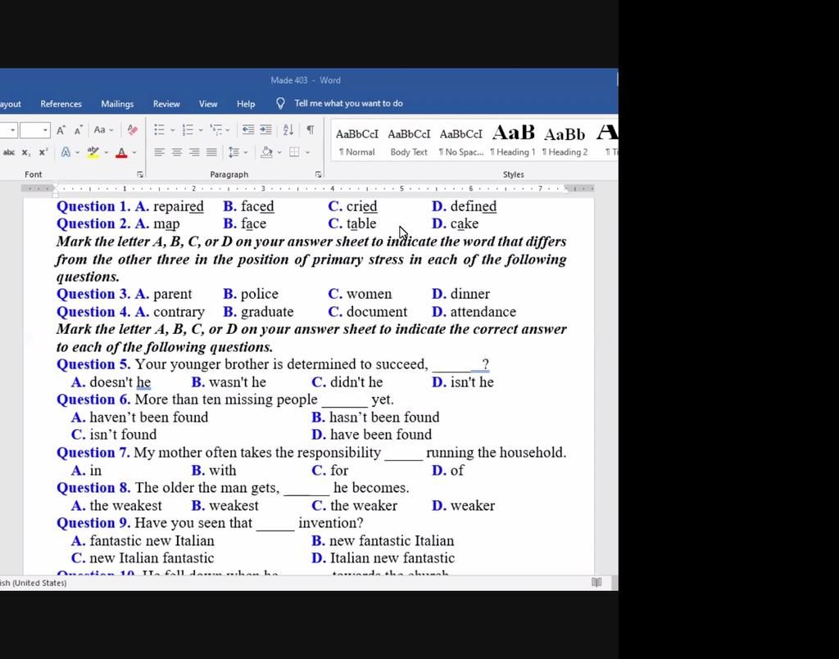
Task: Apply yellow text highlight color
Action: tap(93, 152)
